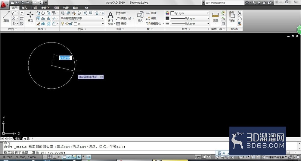This screenshot has width=301, height=161.
Task: Click the 14.0940 radius input field
Action: 65,58
